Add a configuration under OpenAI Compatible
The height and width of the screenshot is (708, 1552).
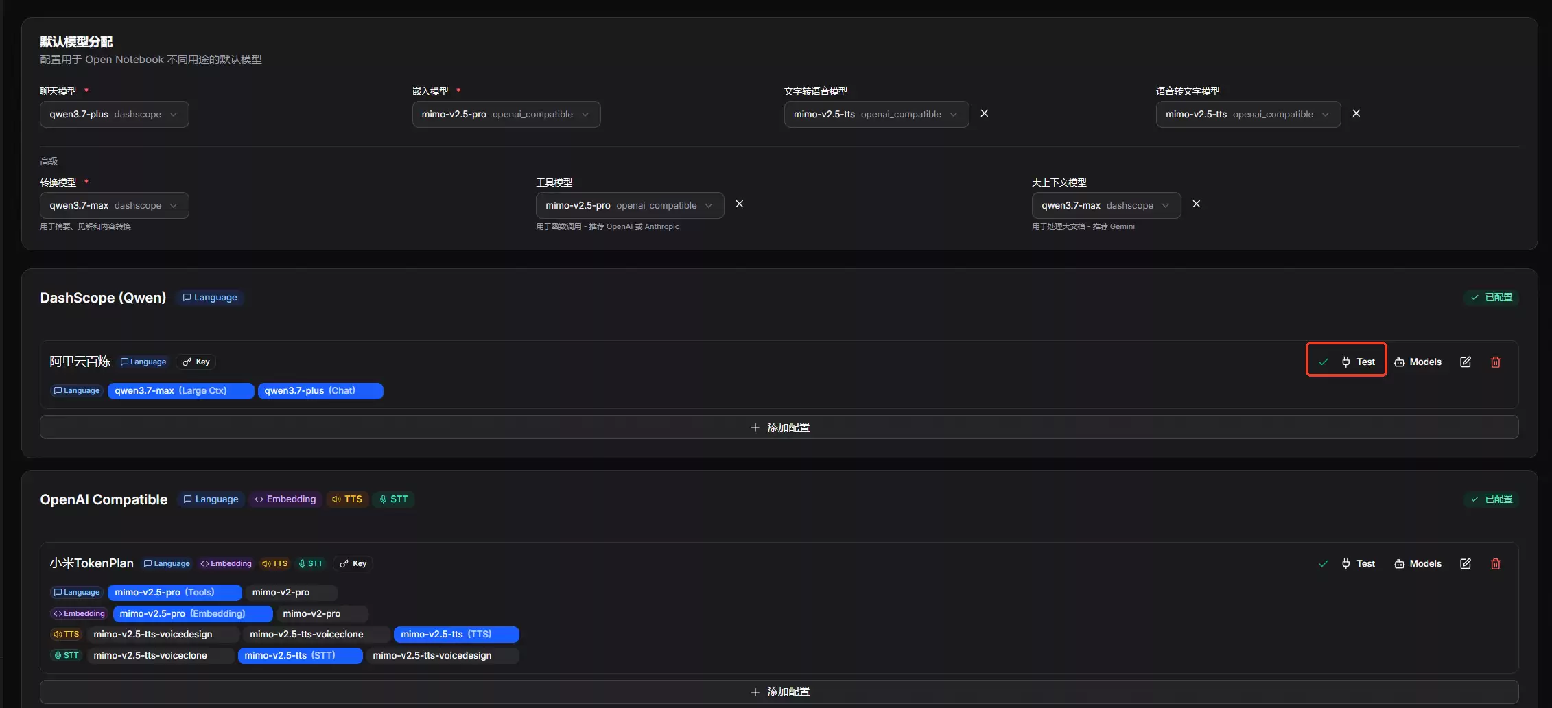pos(779,692)
